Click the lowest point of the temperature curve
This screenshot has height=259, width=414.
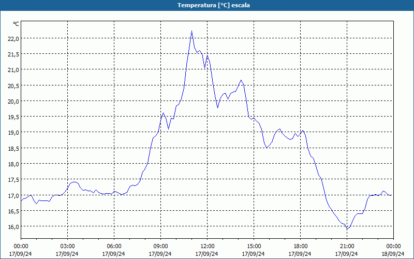(347, 229)
